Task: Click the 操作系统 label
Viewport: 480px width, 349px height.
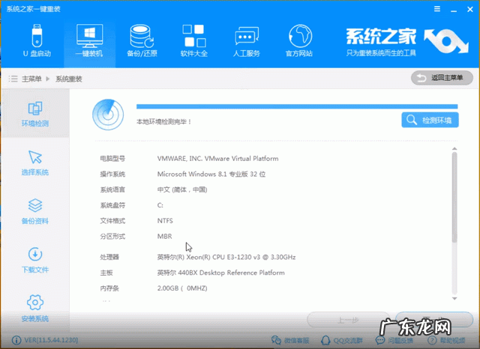Action: pyautogui.click(x=112, y=174)
